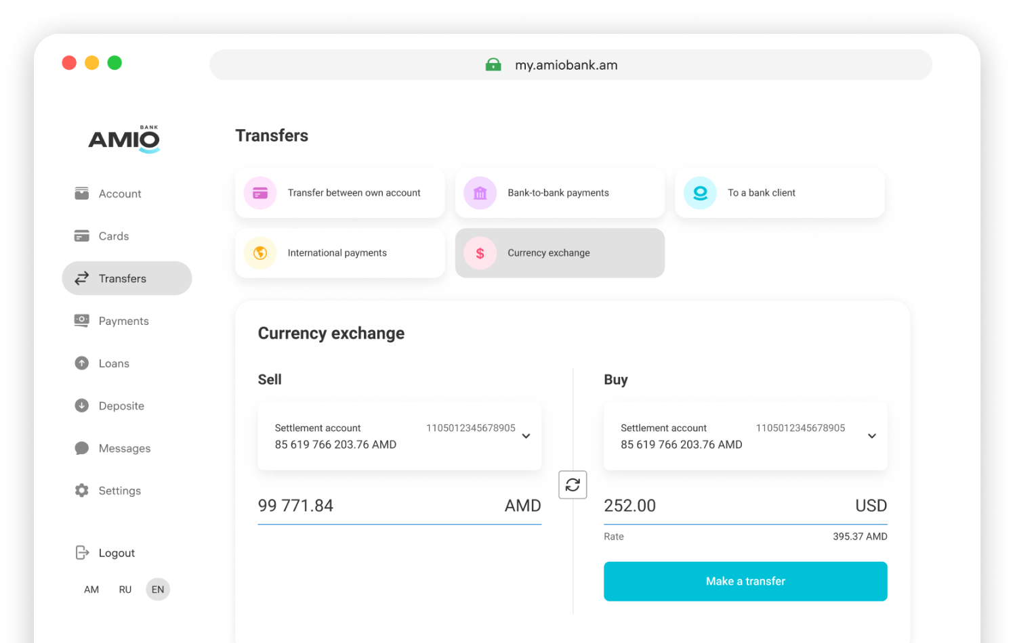The width and height of the screenshot is (1015, 643).
Task: Switch language to AM
Action: [x=91, y=590]
